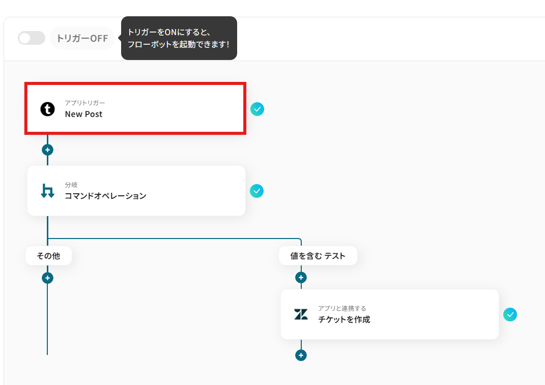
Task: Click the checkmark next to New Post
Action: coord(257,109)
